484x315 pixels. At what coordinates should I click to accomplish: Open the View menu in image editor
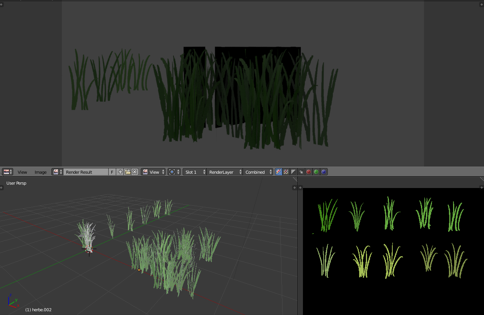click(22, 172)
